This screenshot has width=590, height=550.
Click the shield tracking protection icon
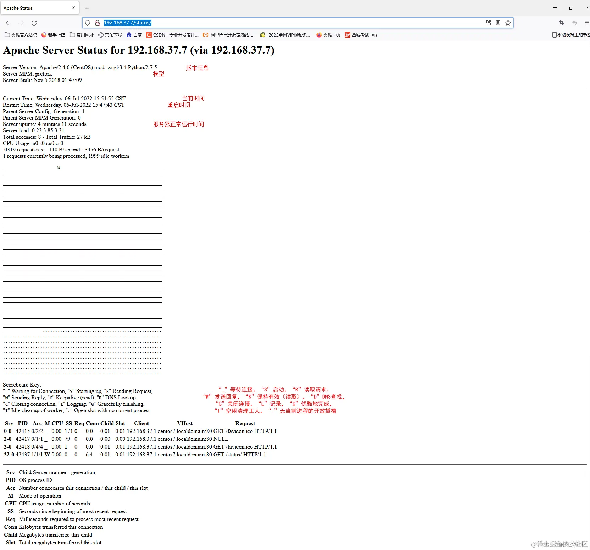coord(88,23)
